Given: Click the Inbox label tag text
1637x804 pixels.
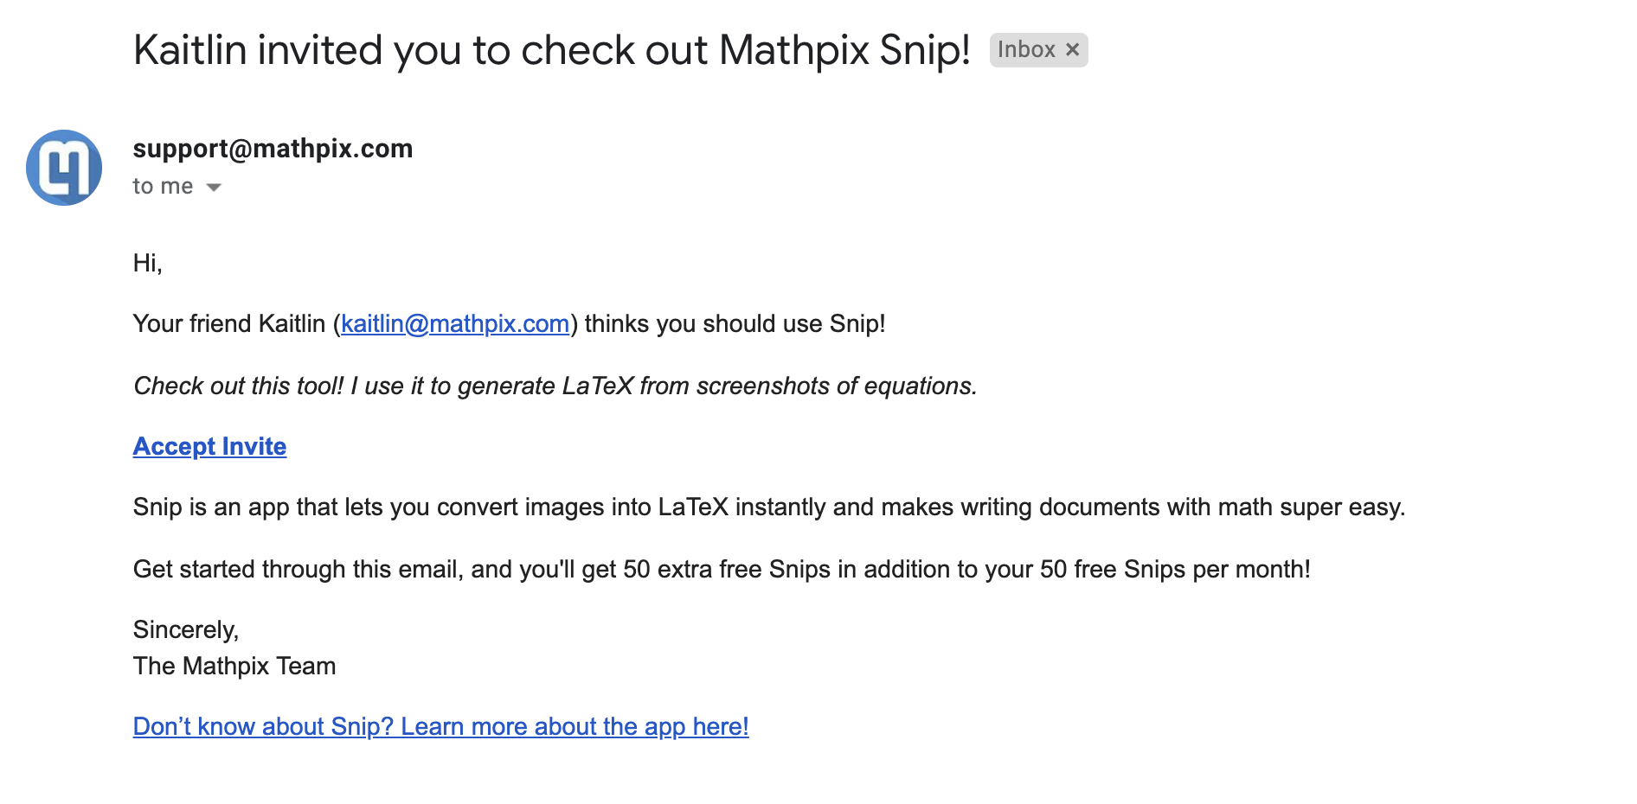Looking at the screenshot, I should [1026, 49].
